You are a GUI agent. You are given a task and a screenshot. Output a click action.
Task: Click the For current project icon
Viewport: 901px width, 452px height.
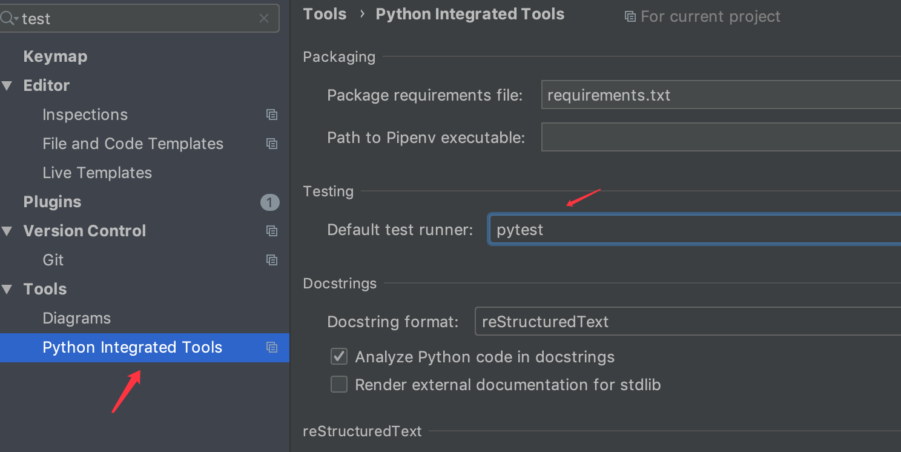pos(630,16)
